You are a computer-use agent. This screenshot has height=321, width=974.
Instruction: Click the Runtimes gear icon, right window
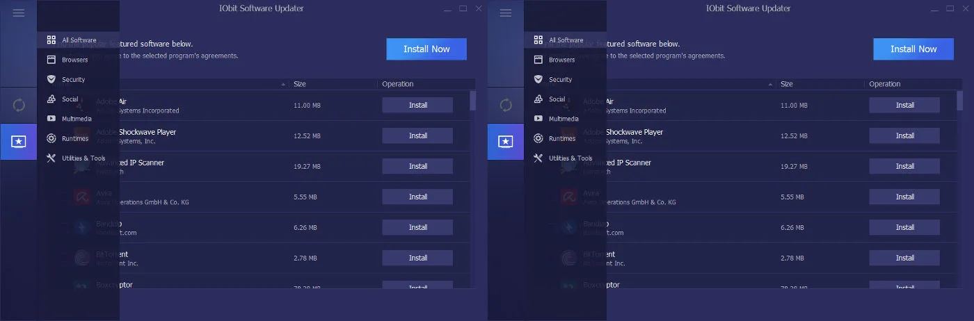pyautogui.click(x=538, y=138)
